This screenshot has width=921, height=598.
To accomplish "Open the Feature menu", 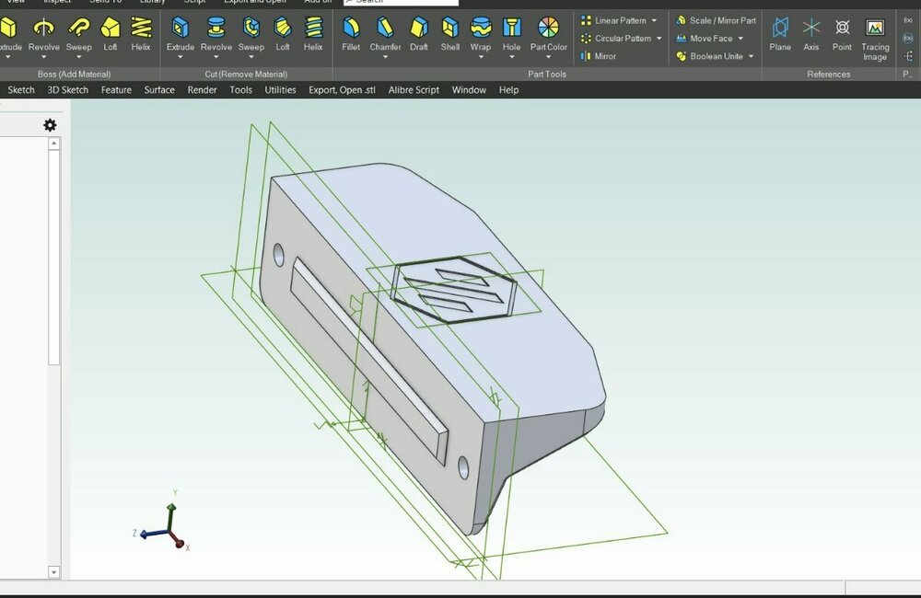I will click(x=116, y=90).
